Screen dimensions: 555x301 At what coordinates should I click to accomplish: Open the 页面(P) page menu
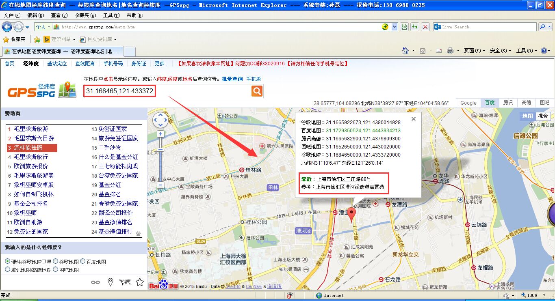coord(475,51)
